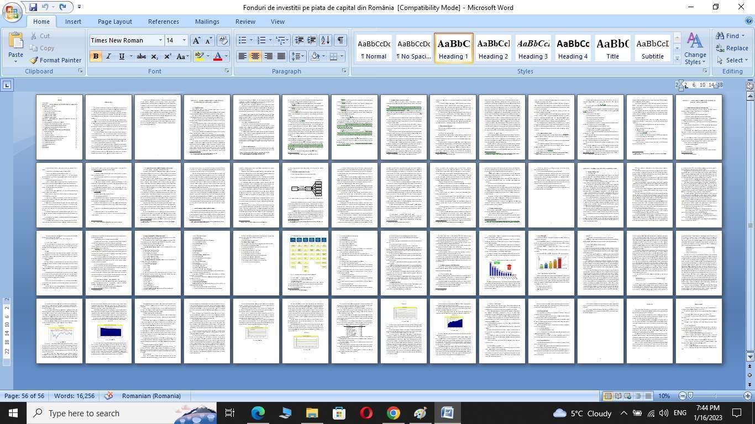Click Replace in the Editing group
The height and width of the screenshot is (424, 755).
(x=732, y=48)
